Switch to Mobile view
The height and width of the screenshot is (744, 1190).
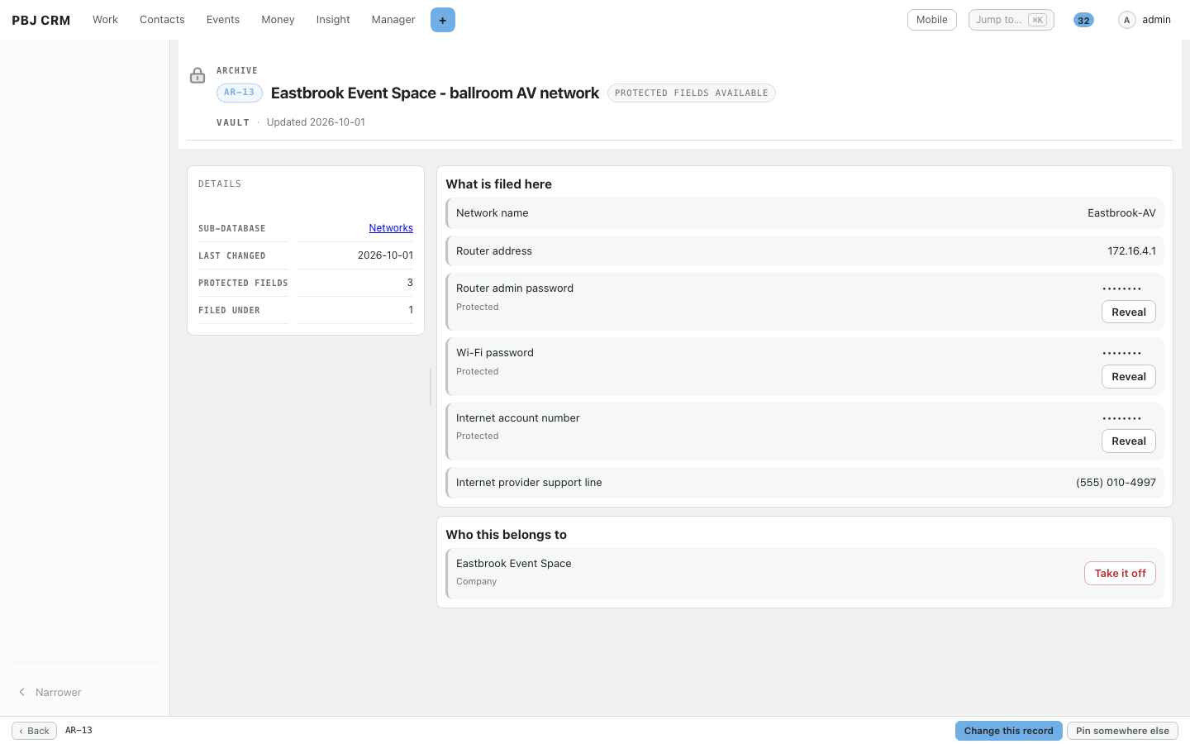[932, 20]
